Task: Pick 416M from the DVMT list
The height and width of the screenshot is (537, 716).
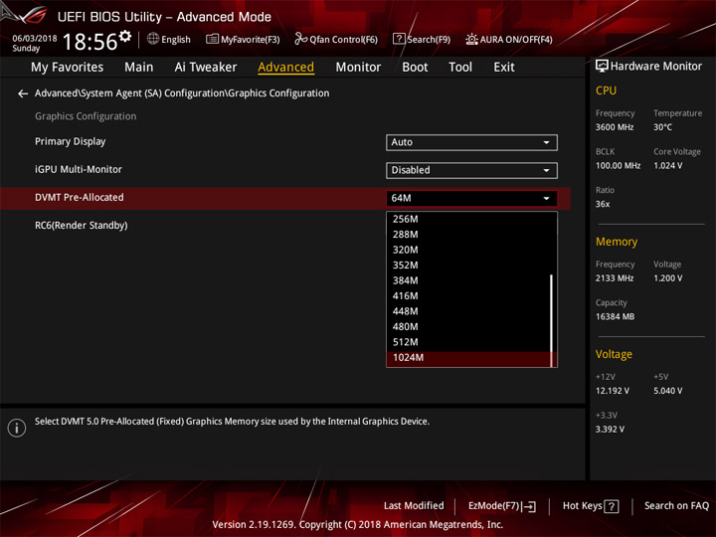Action: (468, 296)
